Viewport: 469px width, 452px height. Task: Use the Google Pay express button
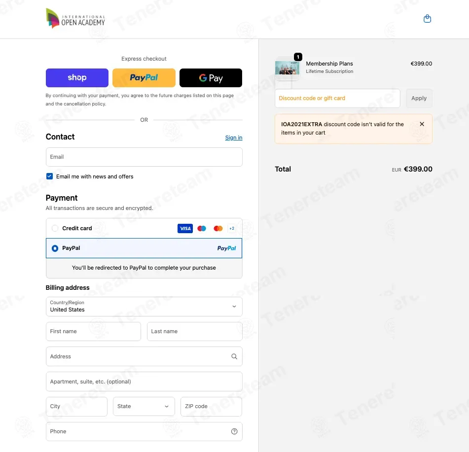211,78
